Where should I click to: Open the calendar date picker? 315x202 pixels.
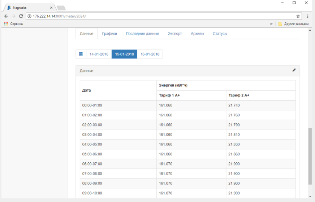[x=81, y=54]
